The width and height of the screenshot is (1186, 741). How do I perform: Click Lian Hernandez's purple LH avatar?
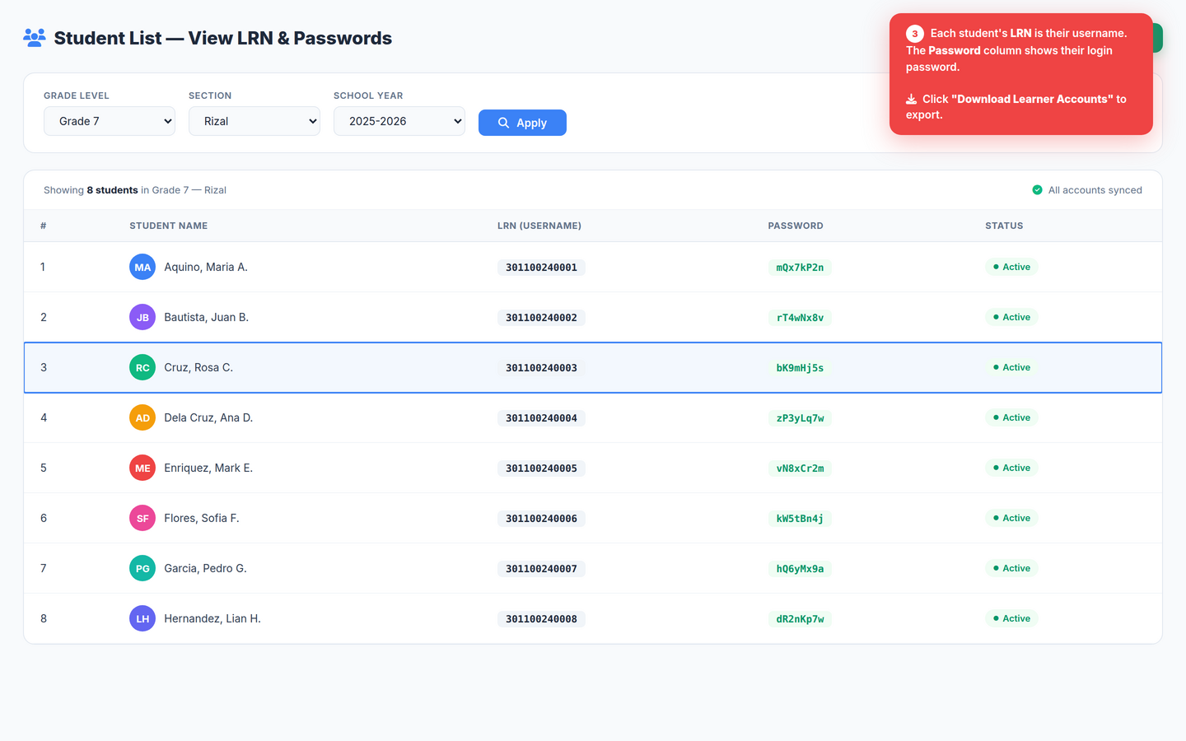point(142,618)
